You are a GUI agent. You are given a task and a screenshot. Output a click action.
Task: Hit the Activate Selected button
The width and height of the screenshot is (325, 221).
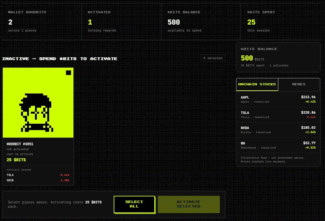pos(189,204)
